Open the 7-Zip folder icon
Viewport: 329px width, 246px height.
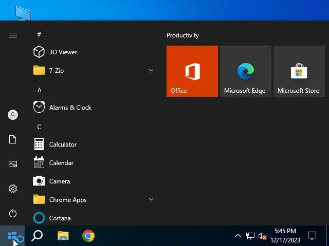point(39,70)
